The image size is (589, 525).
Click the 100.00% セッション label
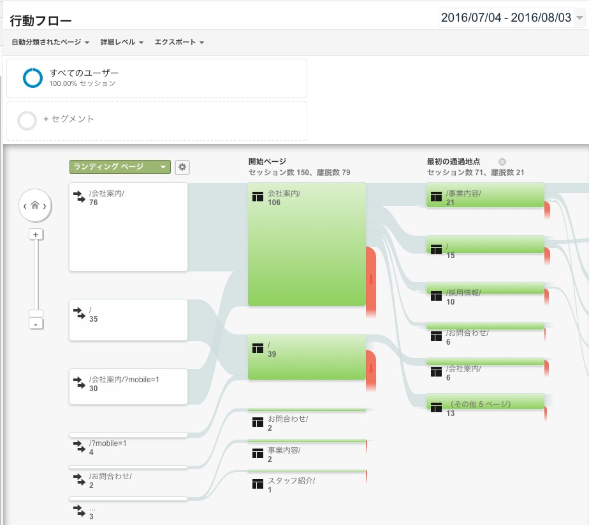pyautogui.click(x=82, y=83)
